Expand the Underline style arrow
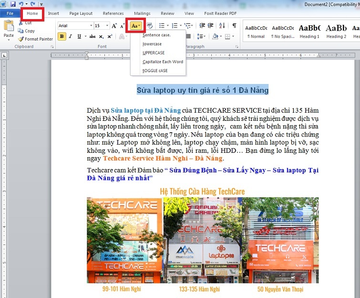This screenshot has height=298, width=360. [86, 36]
